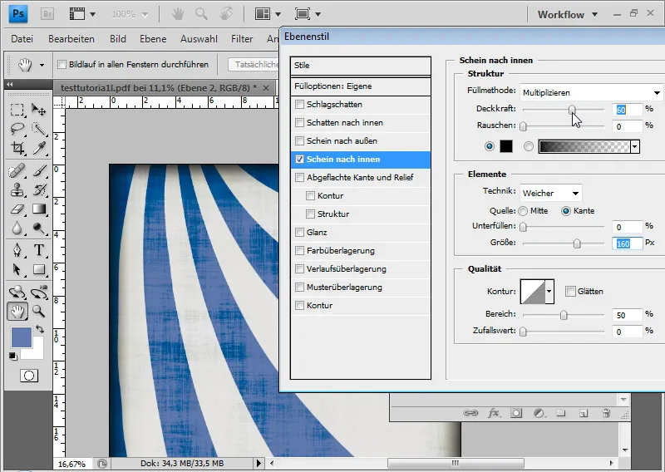Open the Bearbeiten menu

pos(71,38)
